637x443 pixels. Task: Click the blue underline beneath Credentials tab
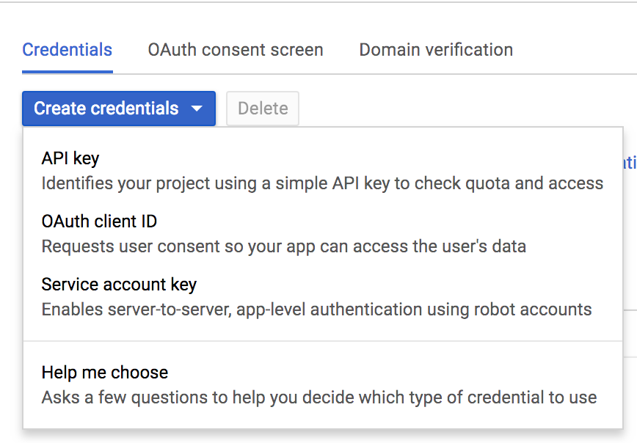68,72
